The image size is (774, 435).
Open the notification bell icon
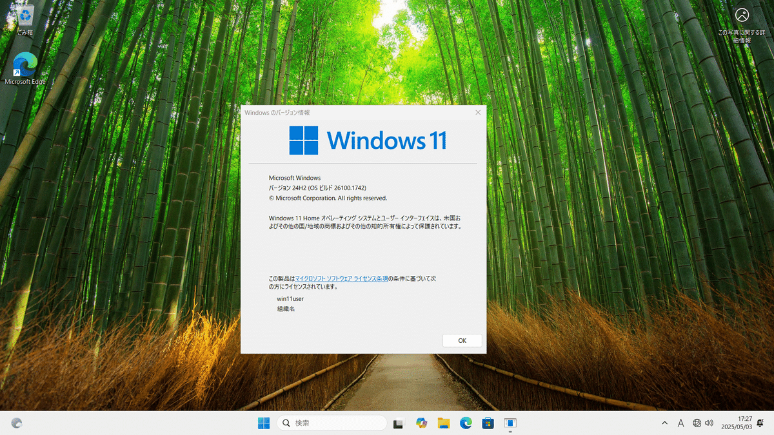pos(760,423)
